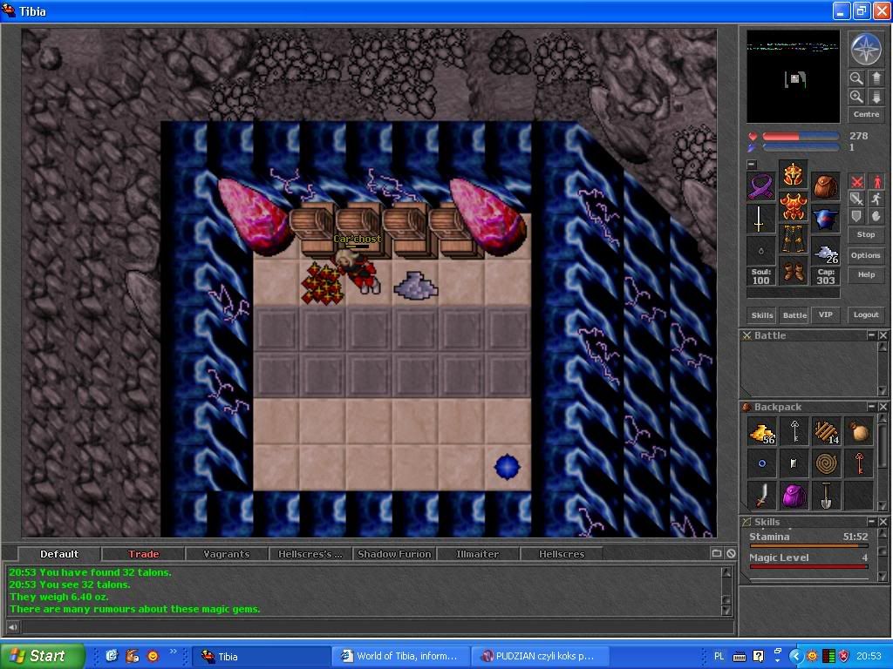The width and height of the screenshot is (893, 669).
Task: Open the Shadow Furion chat tab
Action: [x=394, y=554]
